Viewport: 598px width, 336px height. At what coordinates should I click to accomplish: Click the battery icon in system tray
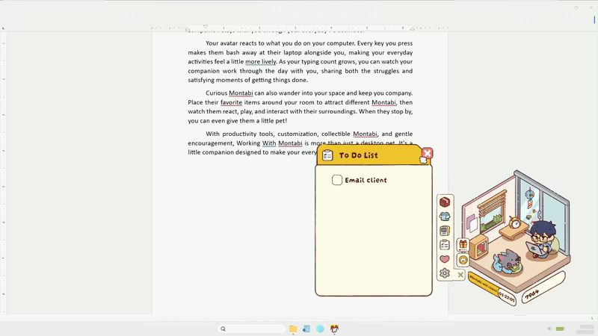[560, 329]
